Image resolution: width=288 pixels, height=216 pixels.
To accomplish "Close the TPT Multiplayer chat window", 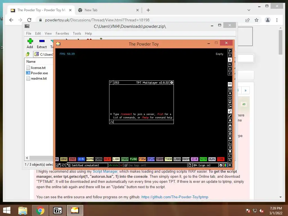I will pyautogui.click(x=172, y=82).
